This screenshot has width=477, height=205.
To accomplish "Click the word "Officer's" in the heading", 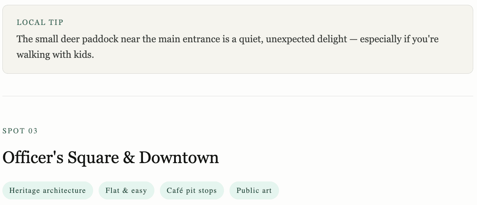I will tap(33, 158).
